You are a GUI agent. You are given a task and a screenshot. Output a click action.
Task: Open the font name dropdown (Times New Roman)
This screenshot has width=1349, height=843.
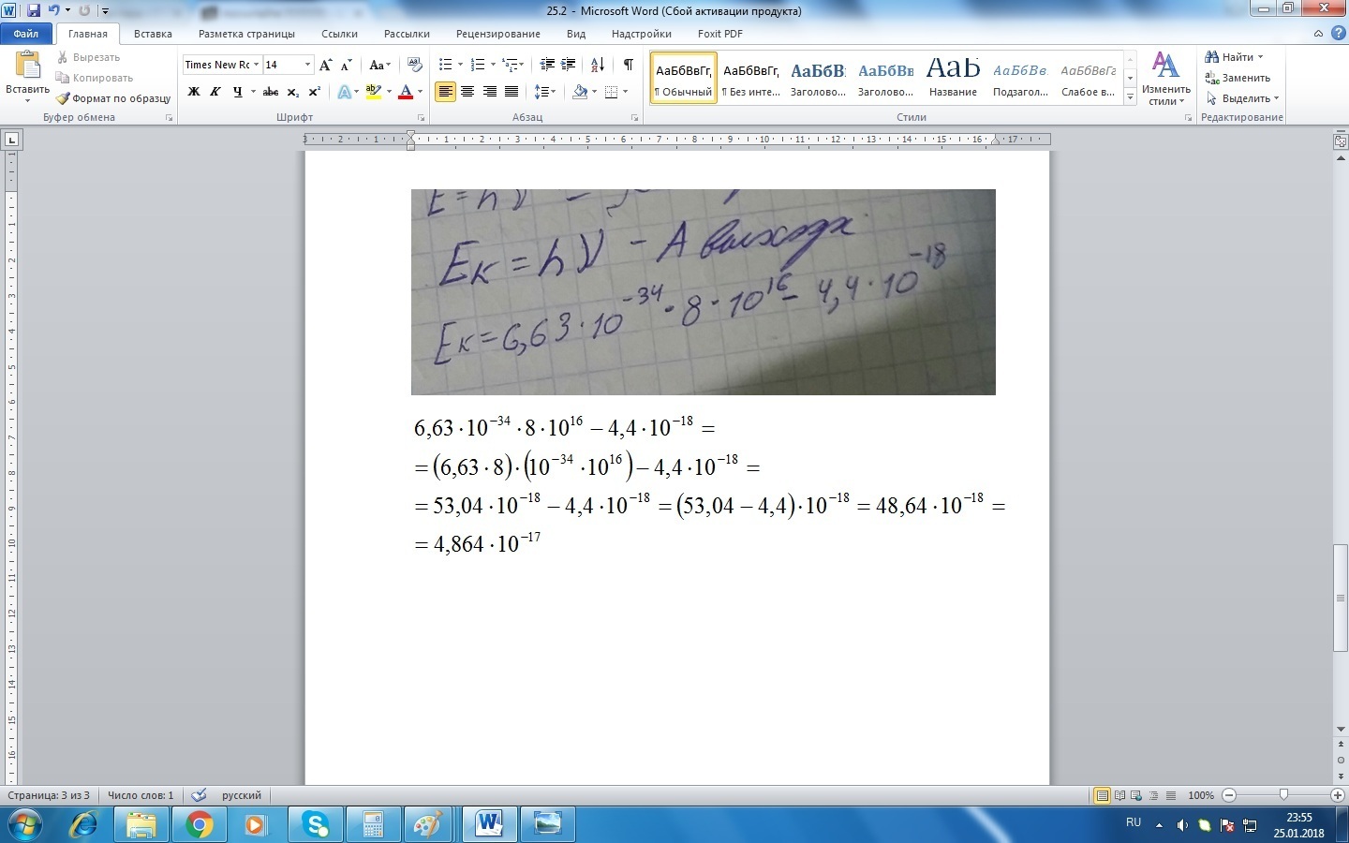(256, 65)
